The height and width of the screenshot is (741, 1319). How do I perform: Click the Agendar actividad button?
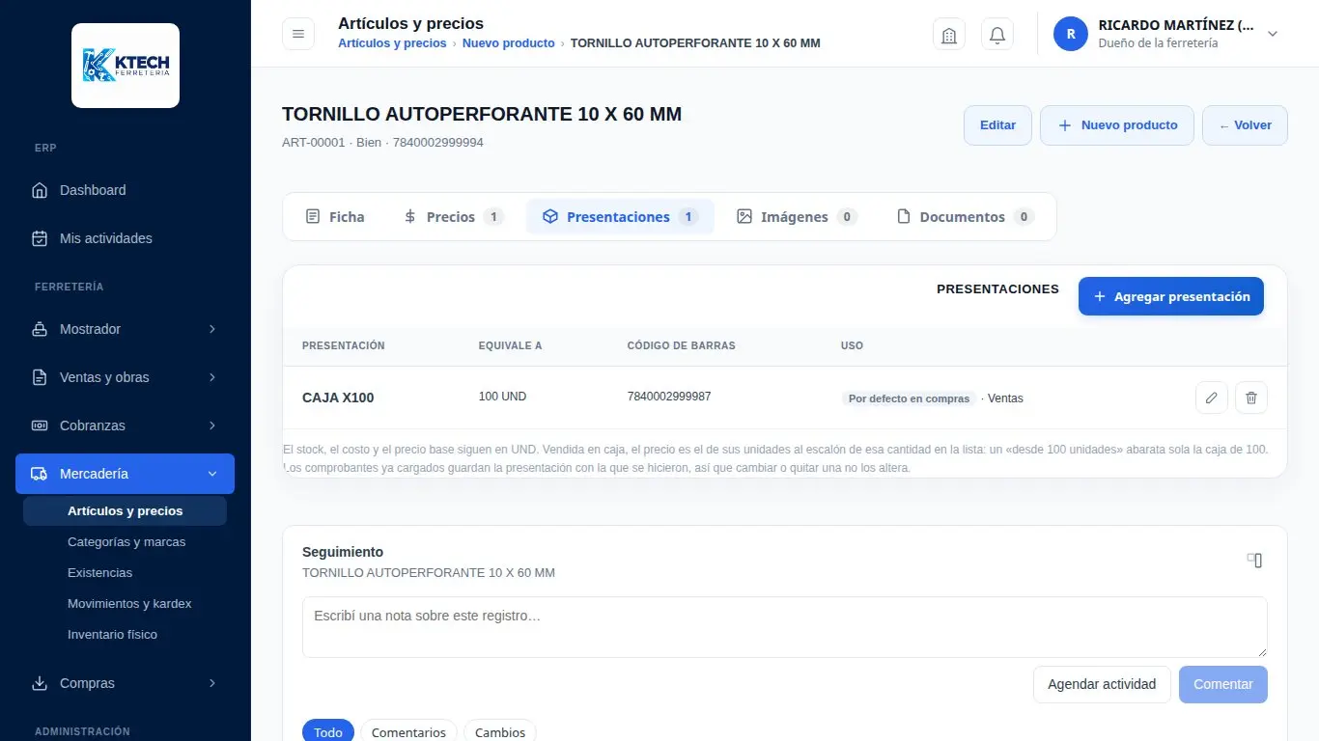pyautogui.click(x=1102, y=684)
